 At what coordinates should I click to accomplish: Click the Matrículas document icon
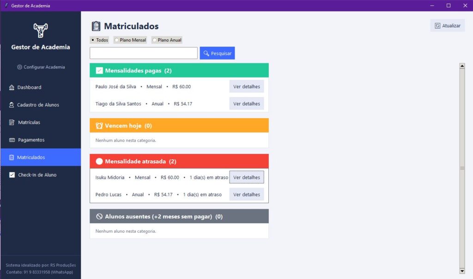12,122
